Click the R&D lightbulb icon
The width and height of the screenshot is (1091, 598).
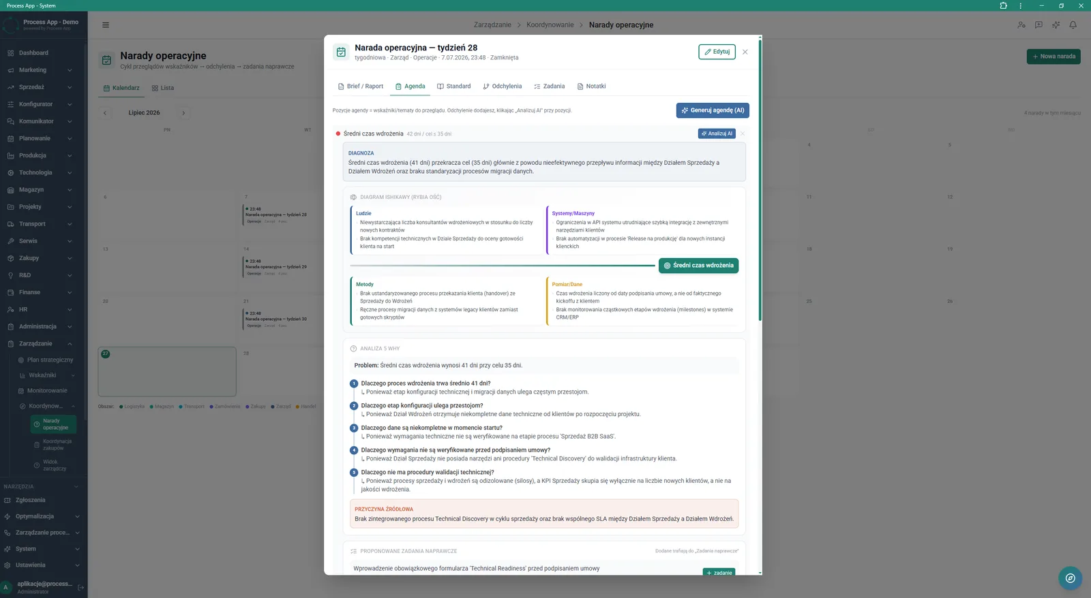point(10,275)
